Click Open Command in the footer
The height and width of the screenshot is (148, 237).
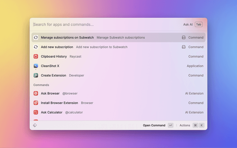154,125
